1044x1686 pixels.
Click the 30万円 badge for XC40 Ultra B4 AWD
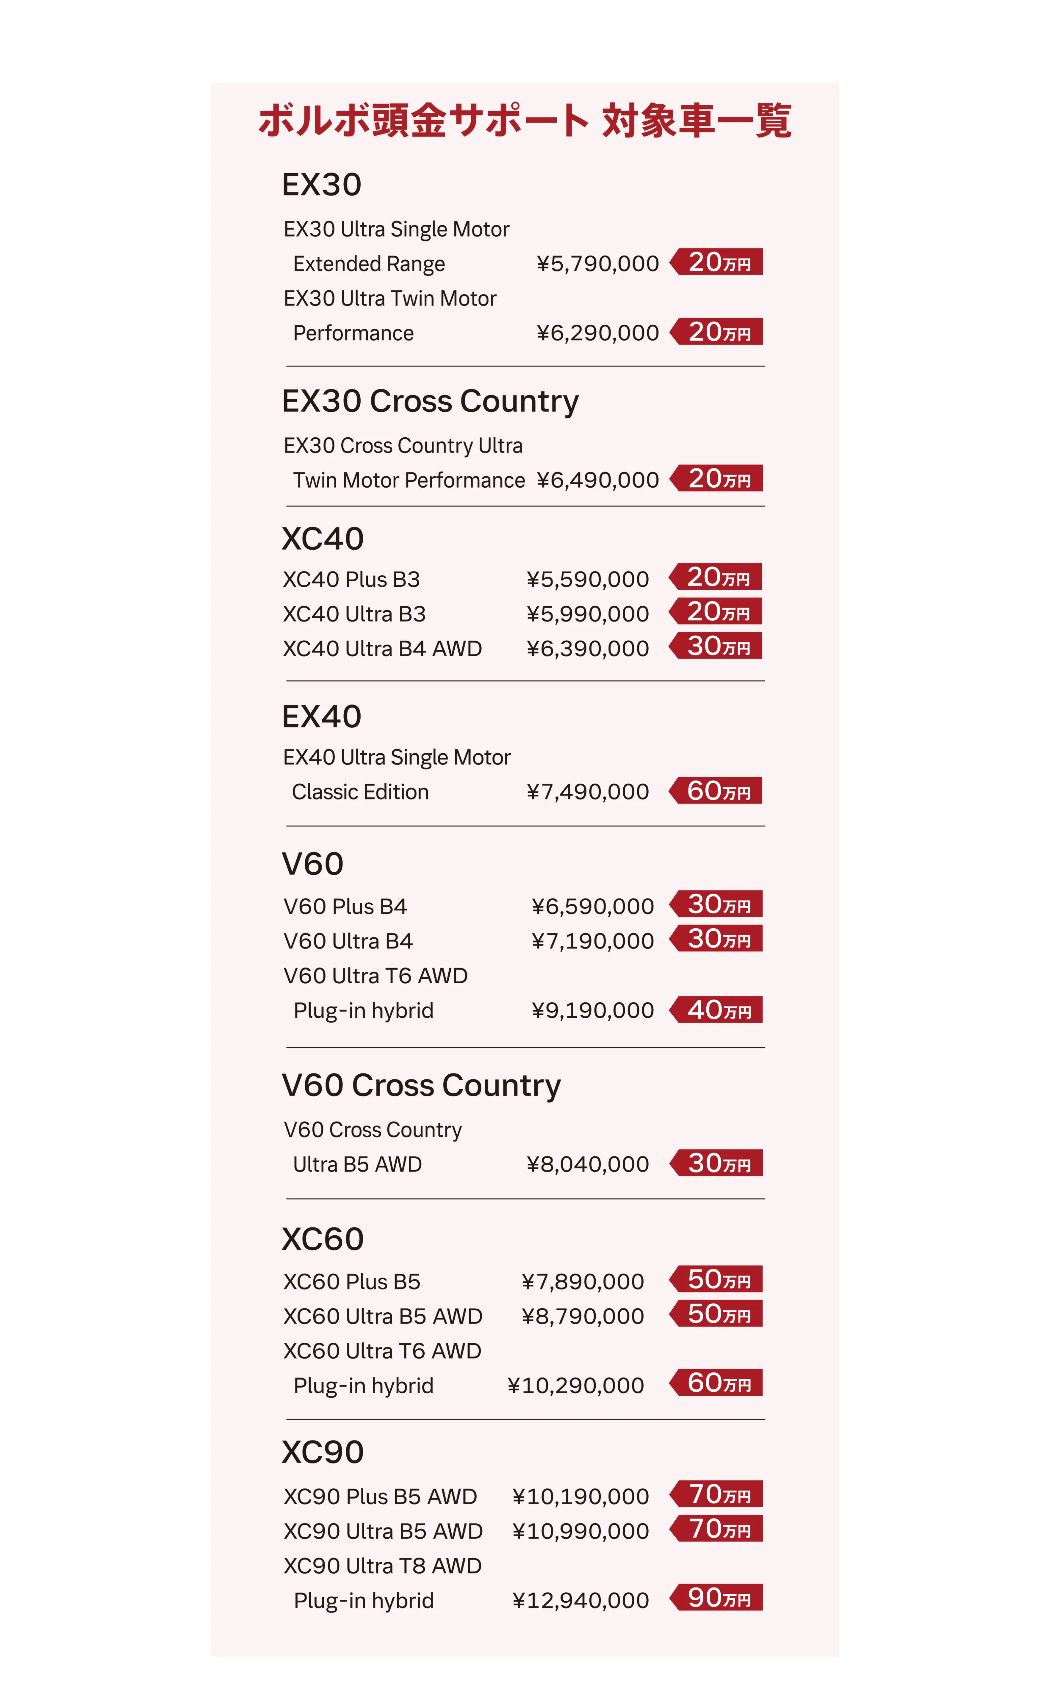[x=715, y=646]
